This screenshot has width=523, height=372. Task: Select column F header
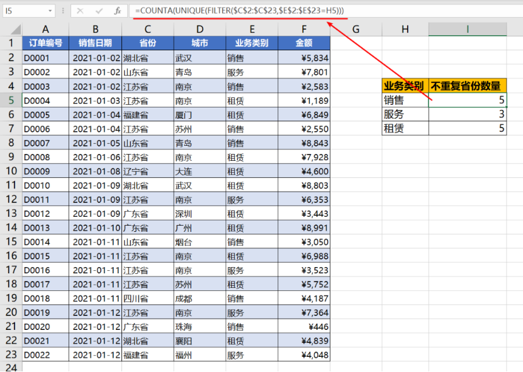pyautogui.click(x=304, y=29)
